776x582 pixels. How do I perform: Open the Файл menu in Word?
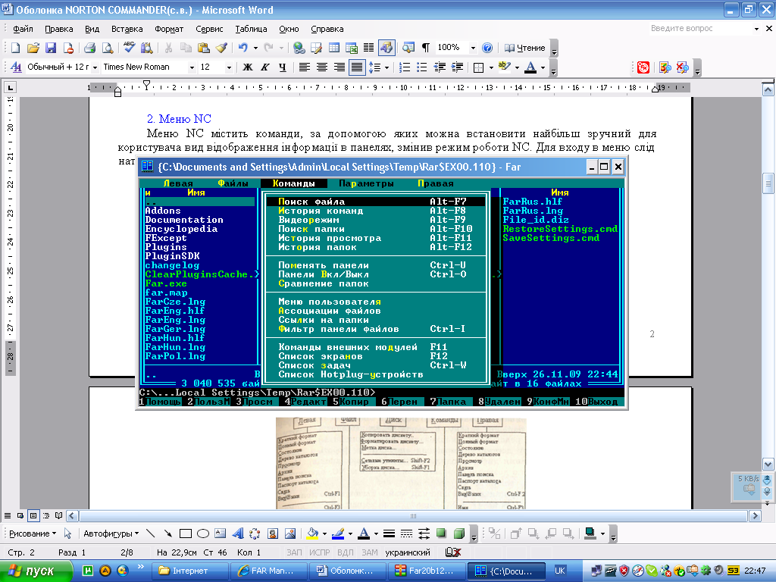pyautogui.click(x=23, y=29)
